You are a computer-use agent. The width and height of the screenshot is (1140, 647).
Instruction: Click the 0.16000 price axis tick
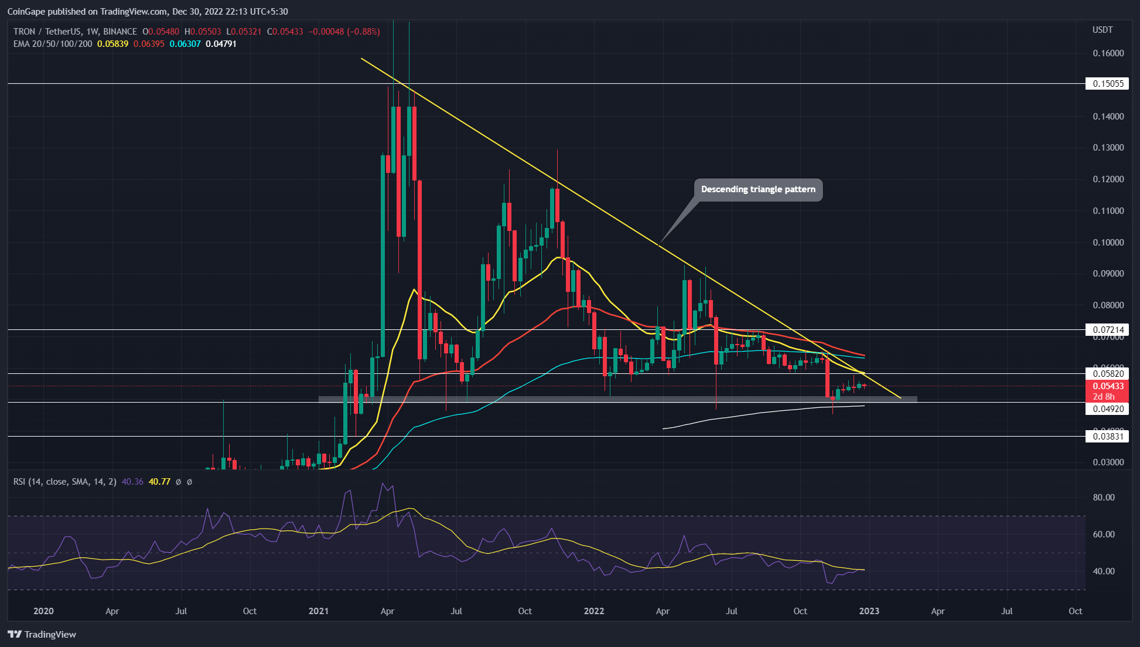coord(1108,53)
